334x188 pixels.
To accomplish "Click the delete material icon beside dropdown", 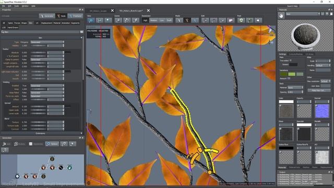I will tap(323, 14).
